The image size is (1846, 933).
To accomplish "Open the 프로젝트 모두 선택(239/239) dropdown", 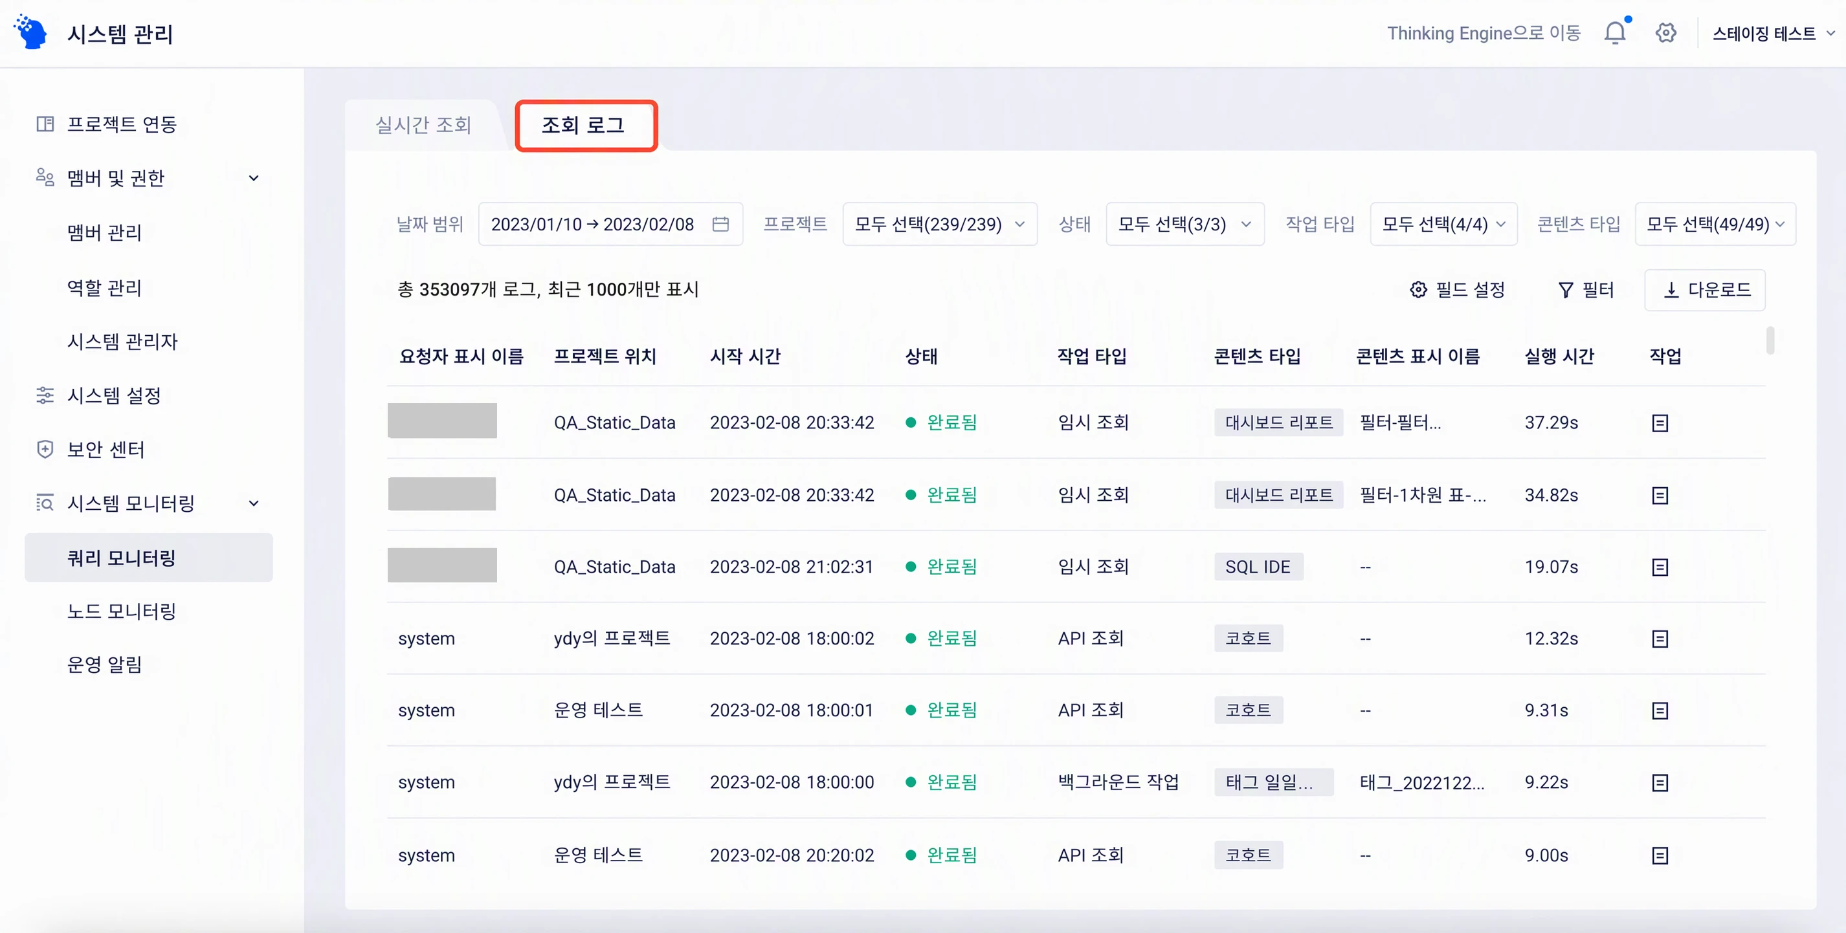I will pos(939,225).
